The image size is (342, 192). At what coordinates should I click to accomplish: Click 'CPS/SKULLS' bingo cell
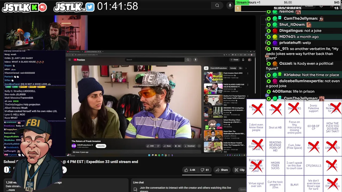point(313,166)
